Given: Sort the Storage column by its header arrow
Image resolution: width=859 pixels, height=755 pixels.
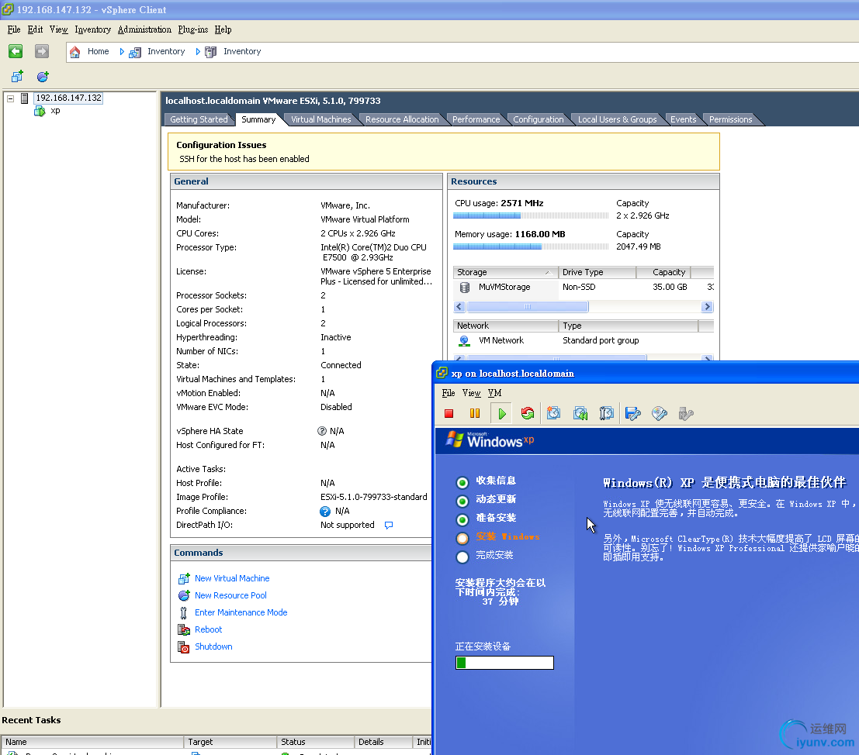Looking at the screenshot, I should click(549, 273).
